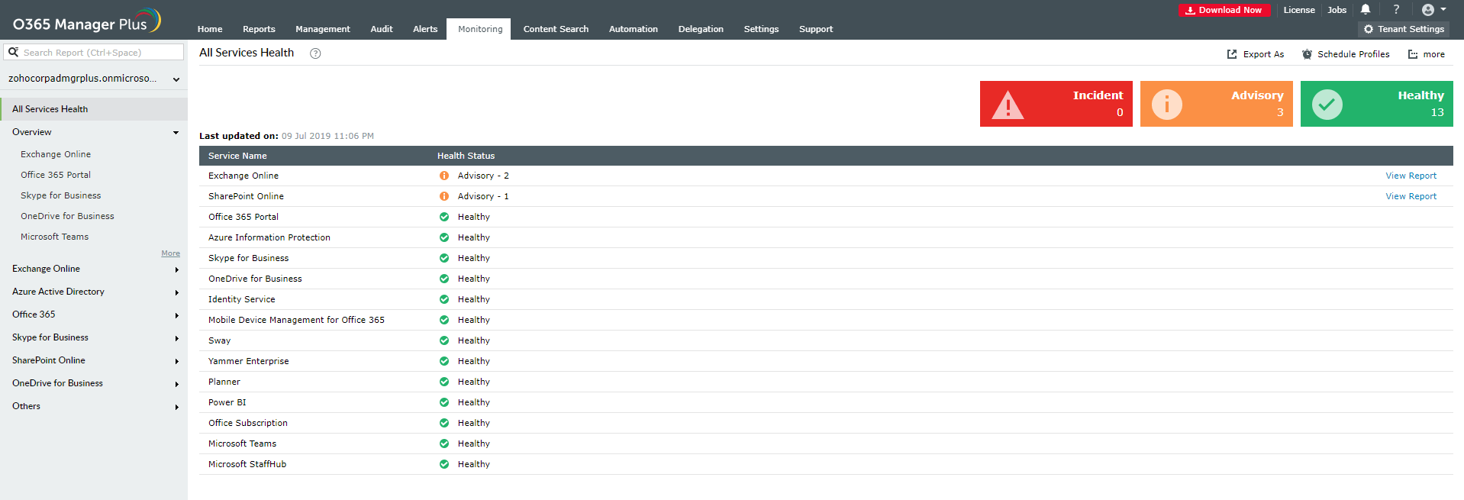Open the Automation tab
1464x500 pixels.
[634, 29]
